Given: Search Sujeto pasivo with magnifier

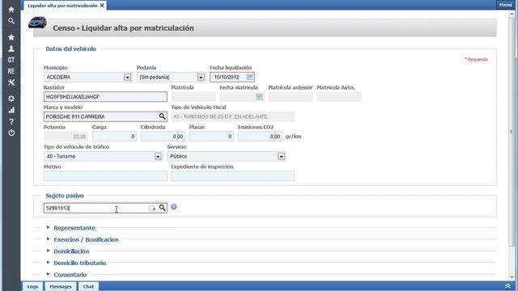Looking at the screenshot, I should [162, 208].
